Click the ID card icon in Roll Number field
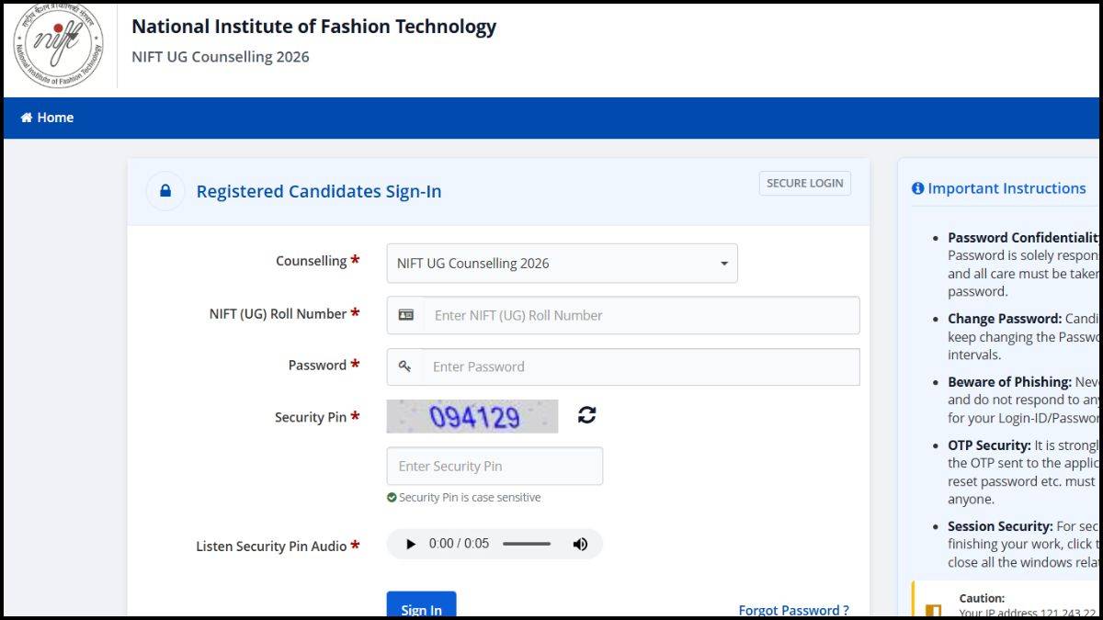Image resolution: width=1103 pixels, height=620 pixels. pyautogui.click(x=405, y=315)
